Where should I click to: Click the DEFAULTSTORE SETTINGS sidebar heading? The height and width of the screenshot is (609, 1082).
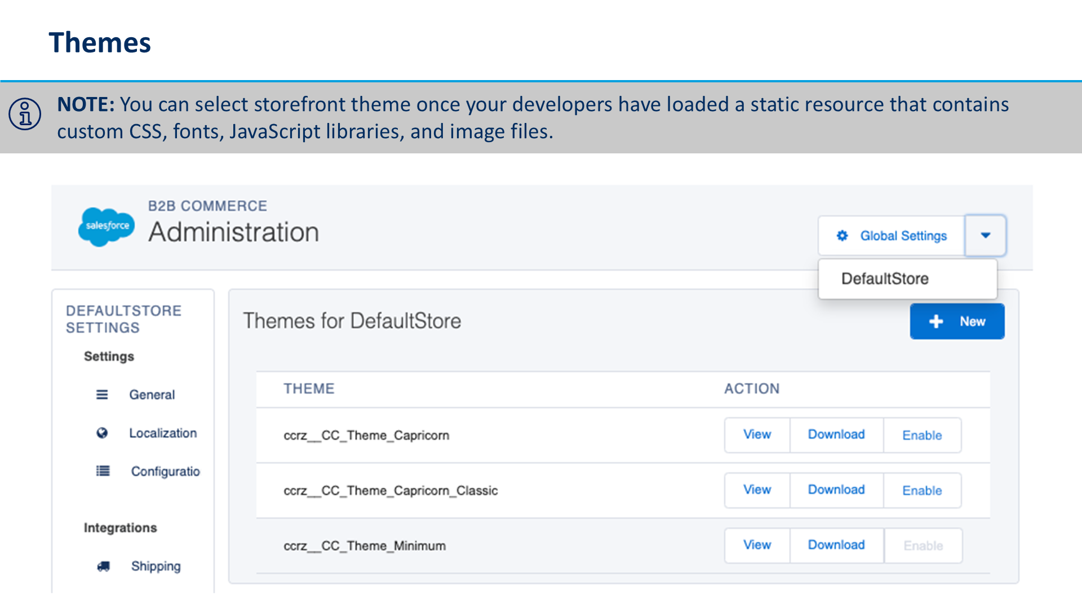(123, 319)
